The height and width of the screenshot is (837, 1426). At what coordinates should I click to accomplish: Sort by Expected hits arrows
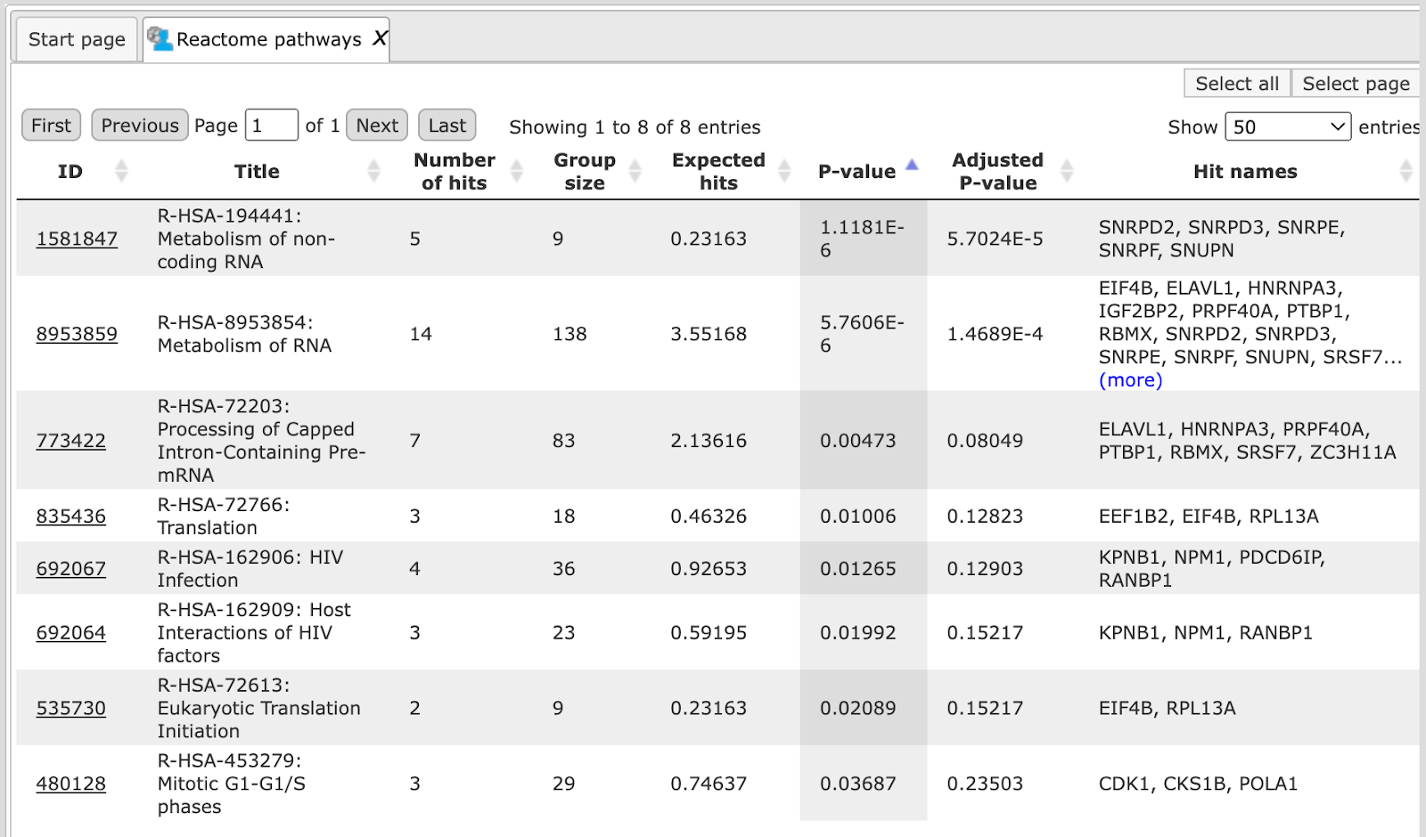click(784, 170)
